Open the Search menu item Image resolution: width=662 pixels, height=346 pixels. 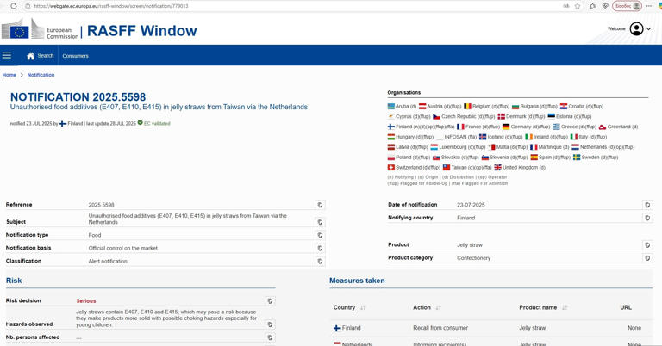click(x=45, y=56)
